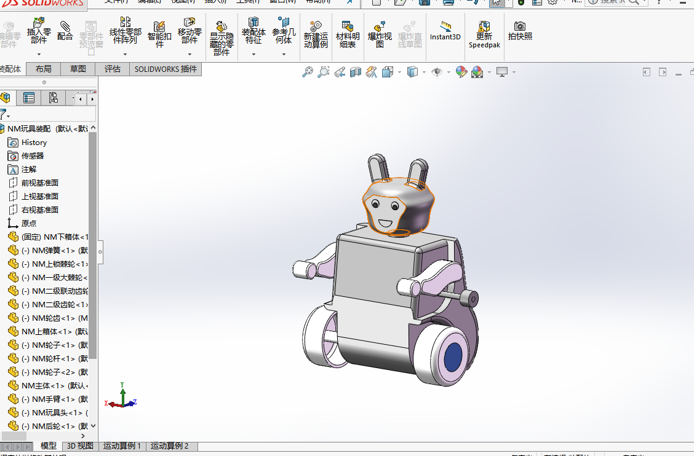Click the Display Style cube icon
Viewport: 694px width, 456px height.
pos(412,72)
